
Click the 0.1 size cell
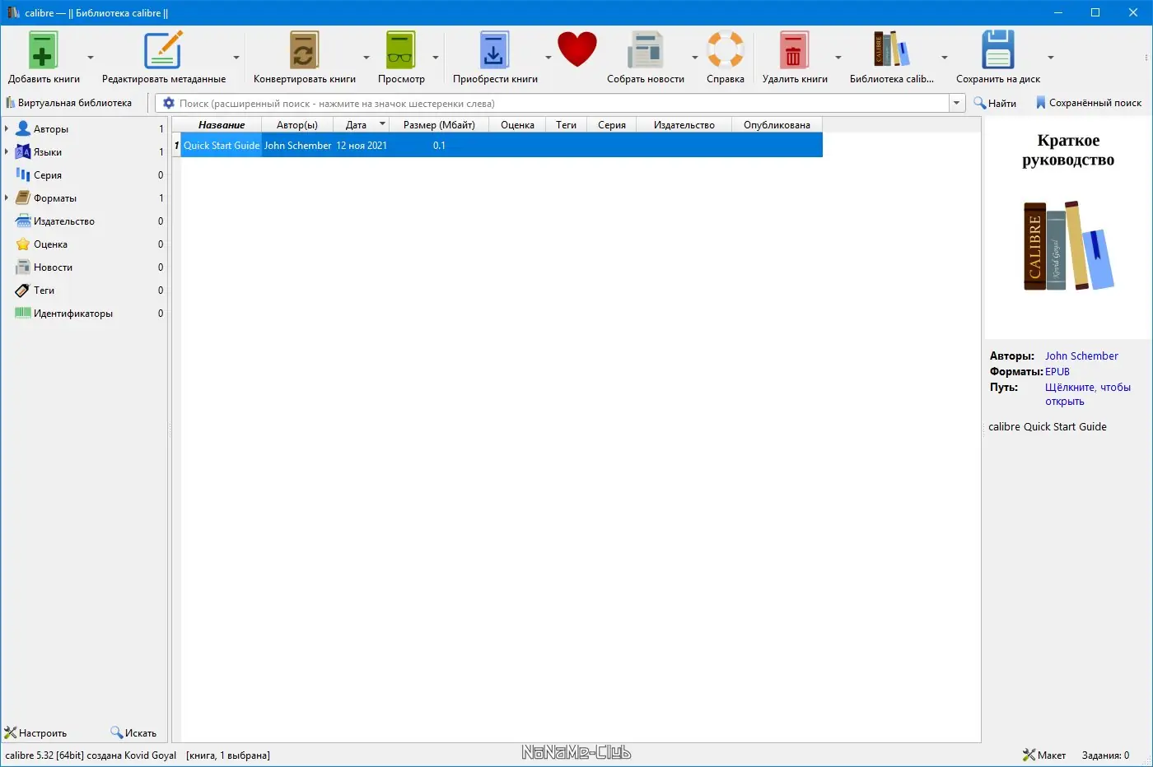point(439,146)
